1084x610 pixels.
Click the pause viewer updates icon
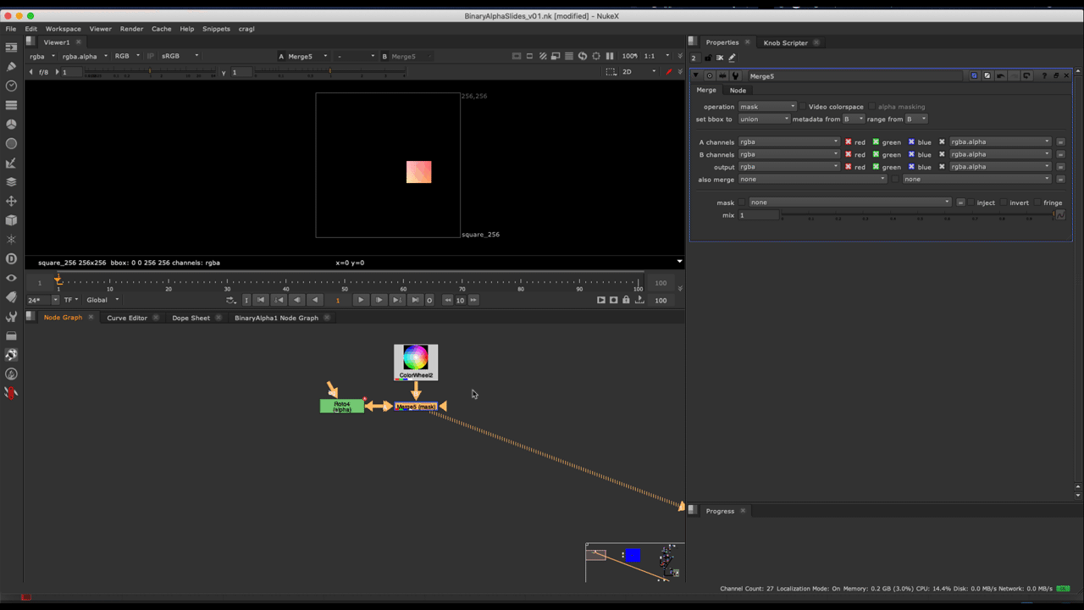pos(610,56)
